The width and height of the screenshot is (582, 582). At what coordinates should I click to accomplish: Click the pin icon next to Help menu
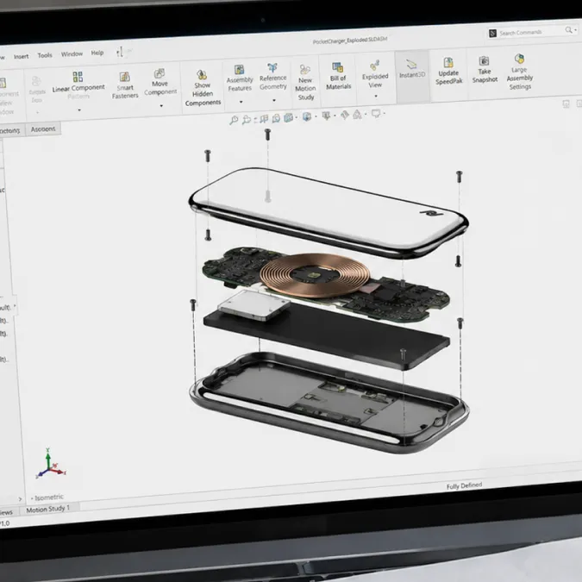pyautogui.click(x=120, y=52)
